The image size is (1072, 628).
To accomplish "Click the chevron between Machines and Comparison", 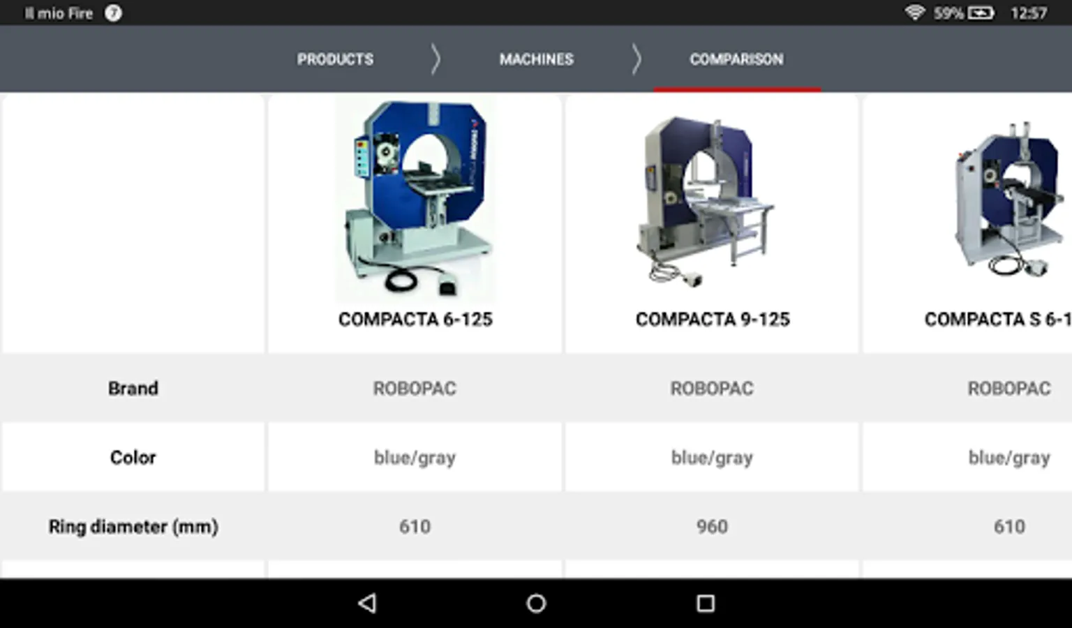I will [636, 59].
